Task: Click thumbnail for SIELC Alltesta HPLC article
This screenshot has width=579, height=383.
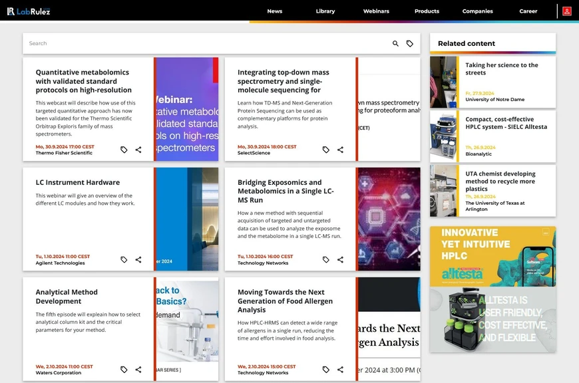Action: click(443, 136)
